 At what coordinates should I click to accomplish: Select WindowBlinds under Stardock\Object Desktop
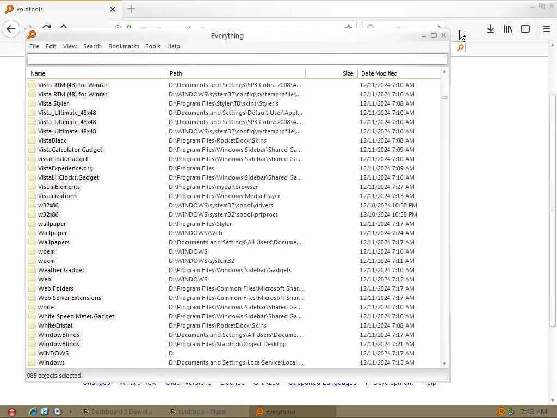tap(234, 344)
